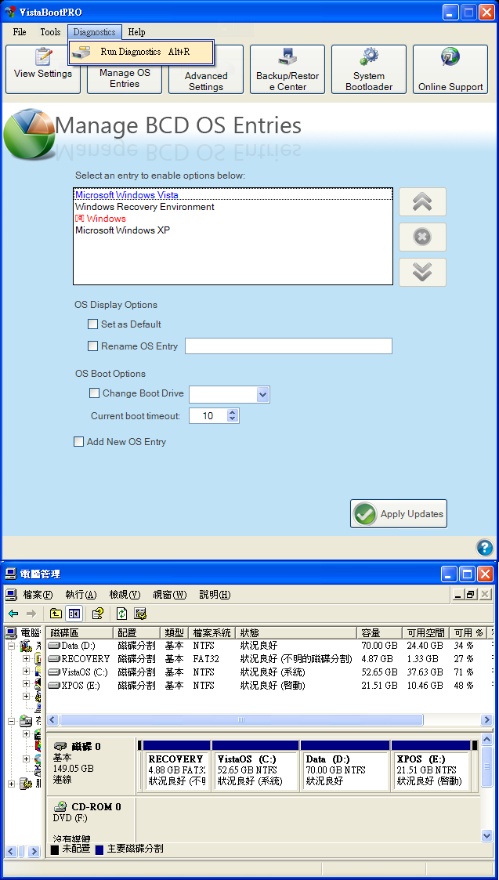
Task: Open the System Bootloader toolbar button
Action: pos(369,70)
